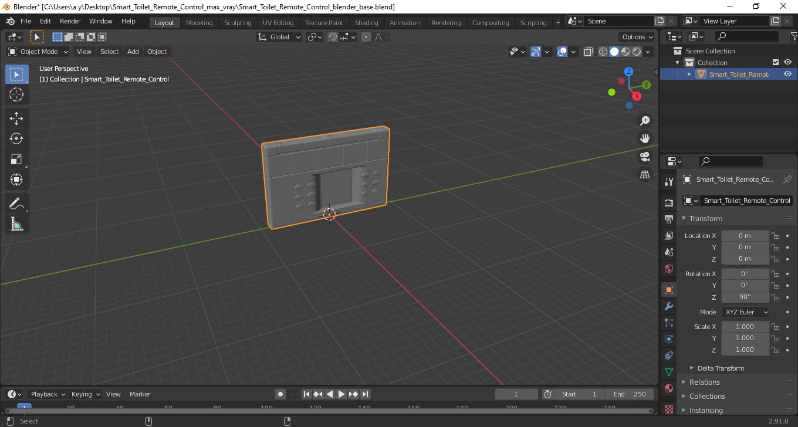Open the Playback dropdown in timeline
This screenshot has height=427, width=798.
[x=47, y=394]
